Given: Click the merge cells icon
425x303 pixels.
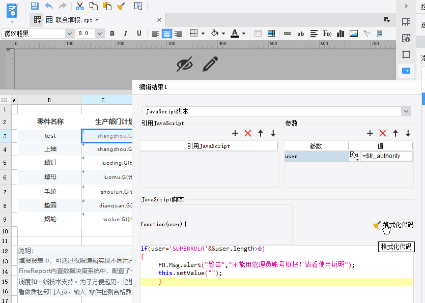Looking at the screenshot, I should click(258, 34).
